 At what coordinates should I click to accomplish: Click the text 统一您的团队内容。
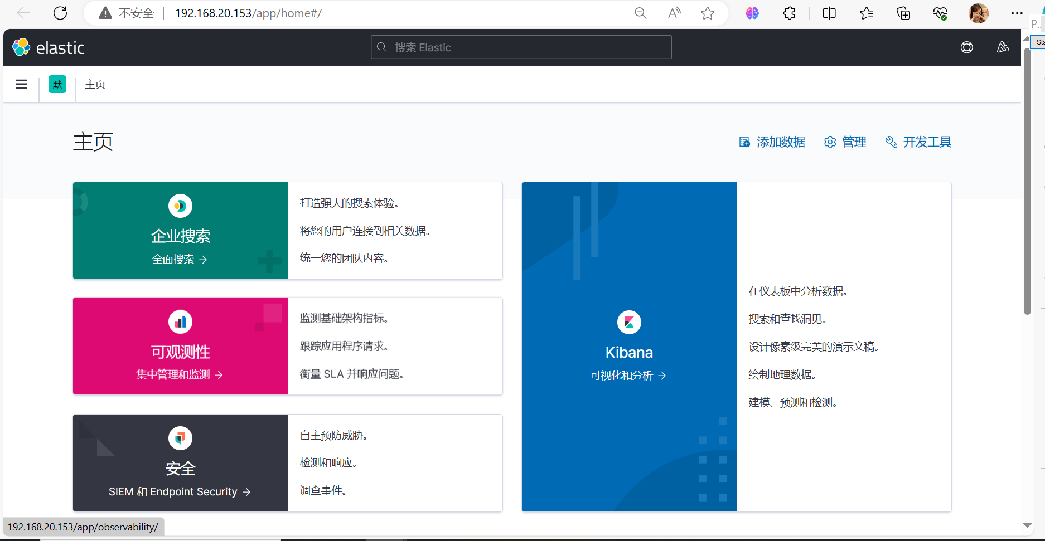point(344,259)
